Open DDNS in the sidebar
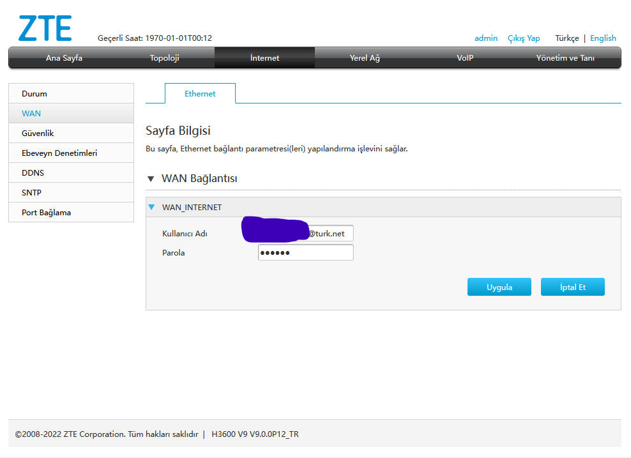 point(72,172)
